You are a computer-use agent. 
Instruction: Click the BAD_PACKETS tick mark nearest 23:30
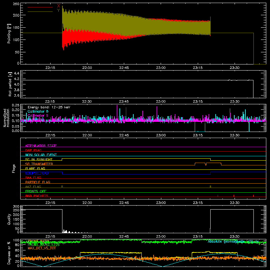tap(234, 196)
